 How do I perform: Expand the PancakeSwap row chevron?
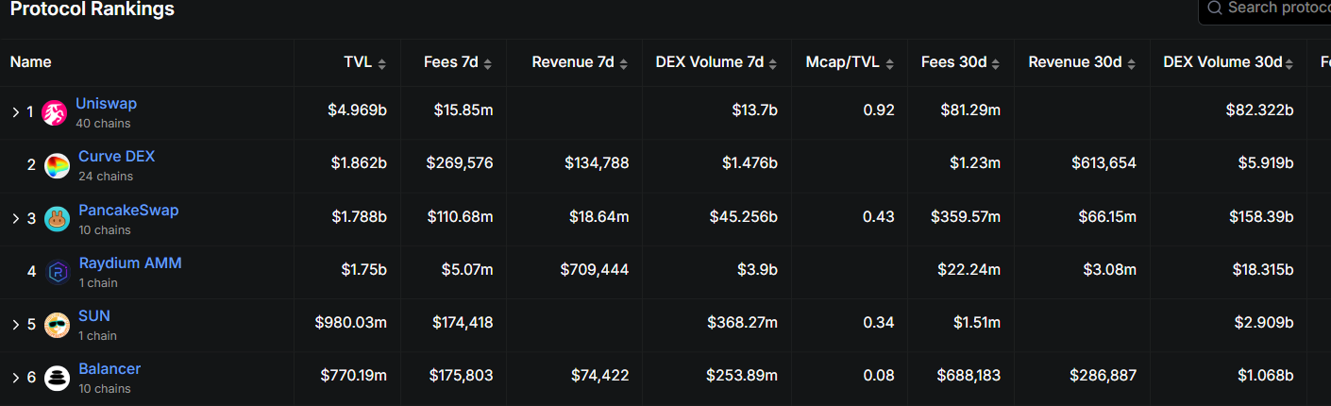tap(15, 219)
